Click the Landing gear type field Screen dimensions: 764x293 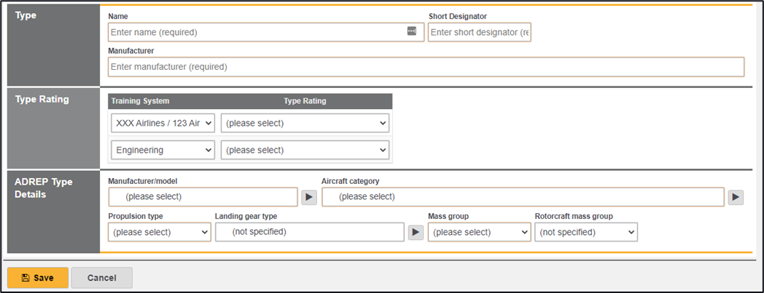pos(309,232)
